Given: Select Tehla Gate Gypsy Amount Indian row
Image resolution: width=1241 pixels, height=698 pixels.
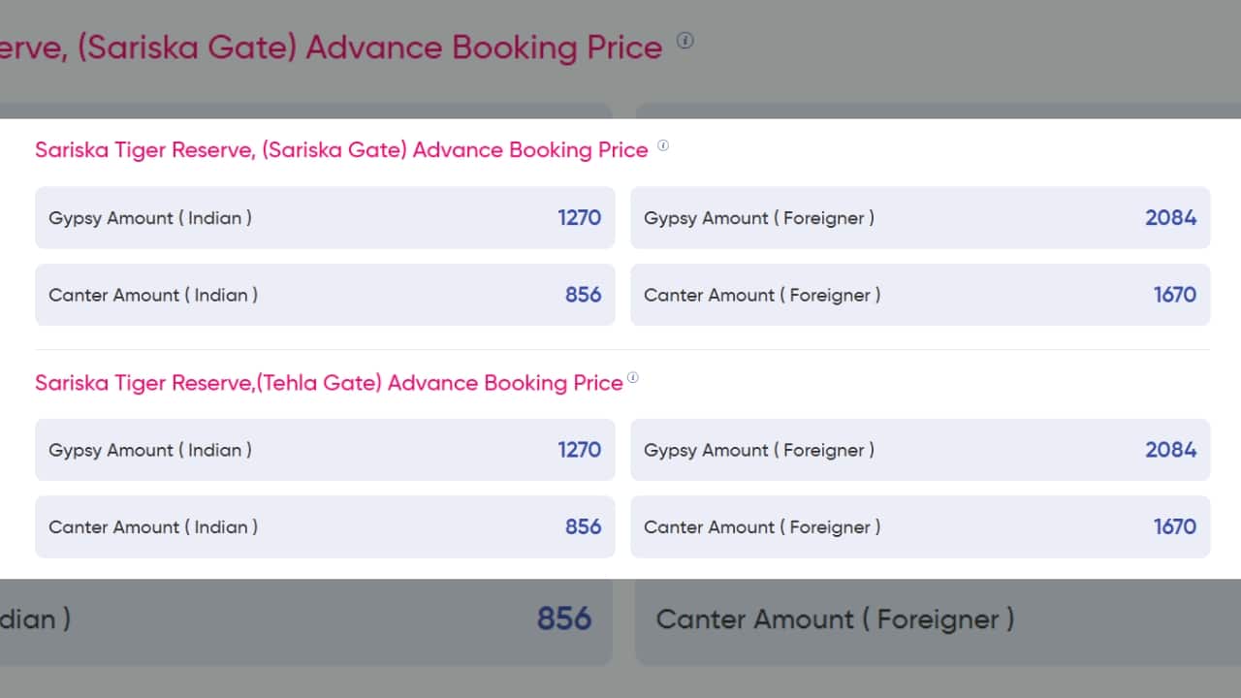Looking at the screenshot, I should click(x=325, y=450).
